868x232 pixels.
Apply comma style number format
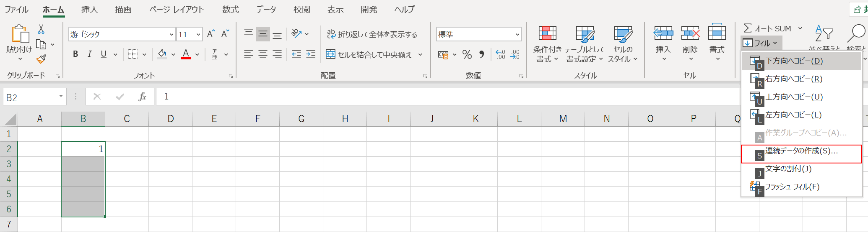pyautogui.click(x=482, y=54)
